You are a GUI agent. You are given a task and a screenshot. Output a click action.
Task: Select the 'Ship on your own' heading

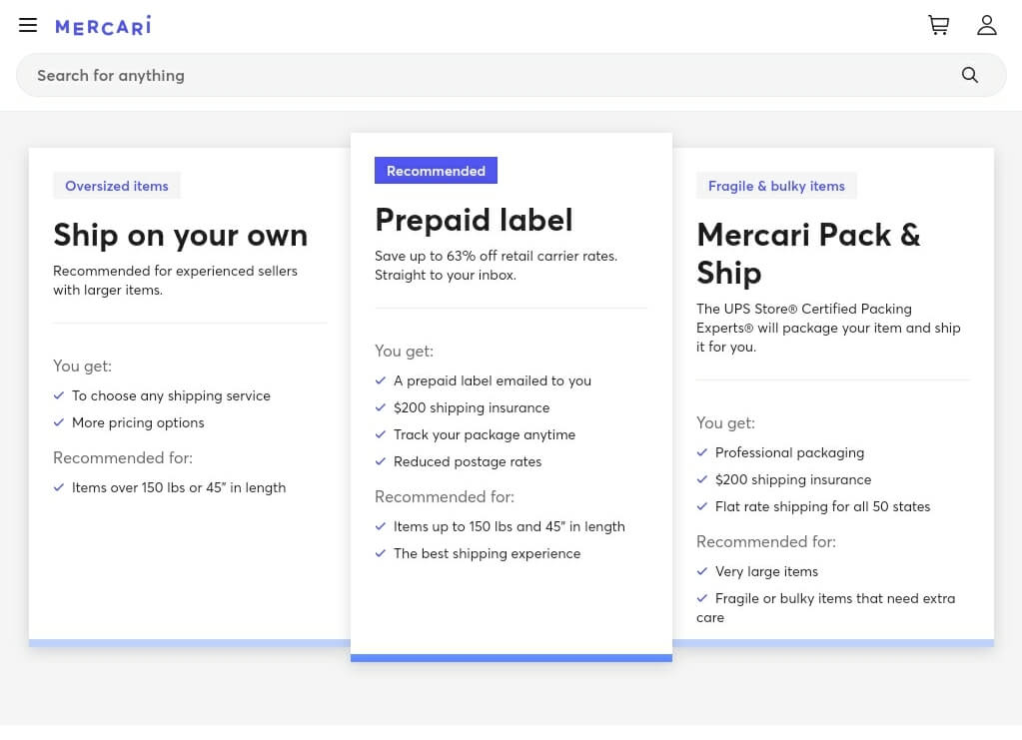point(181,235)
